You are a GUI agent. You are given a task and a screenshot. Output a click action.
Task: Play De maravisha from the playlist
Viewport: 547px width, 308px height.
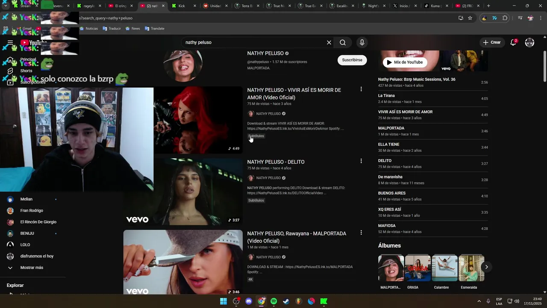pos(433,180)
